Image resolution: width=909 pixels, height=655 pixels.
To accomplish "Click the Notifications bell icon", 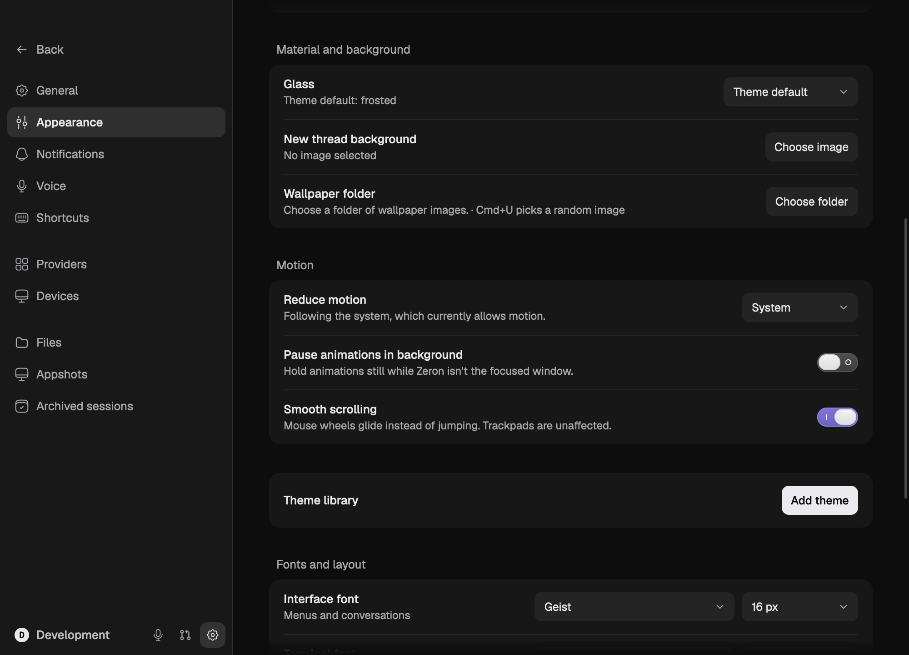I will click(x=22, y=154).
